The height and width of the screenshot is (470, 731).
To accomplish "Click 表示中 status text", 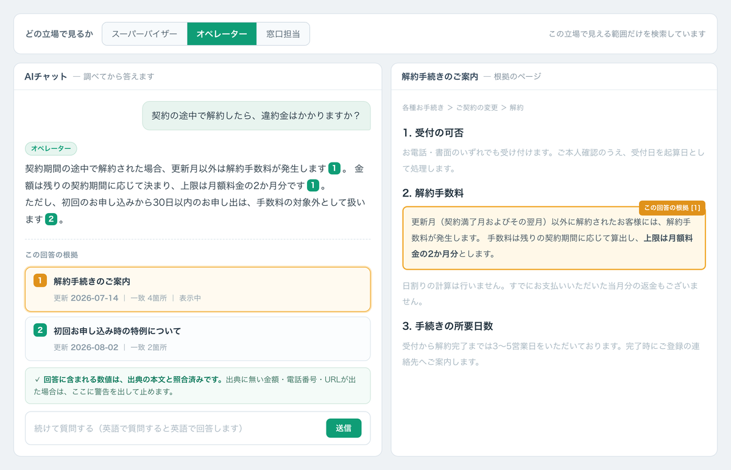I will point(189,298).
